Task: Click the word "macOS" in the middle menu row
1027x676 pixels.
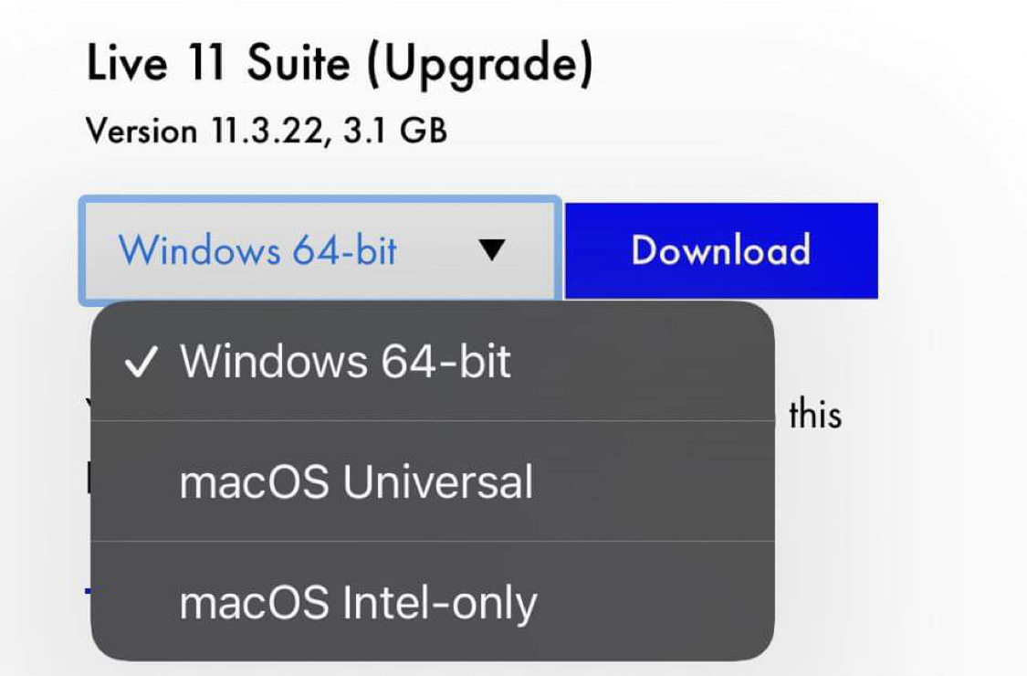Action: 254,481
